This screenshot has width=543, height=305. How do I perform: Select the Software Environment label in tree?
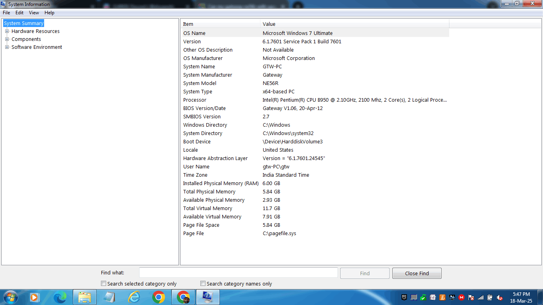pyautogui.click(x=37, y=47)
